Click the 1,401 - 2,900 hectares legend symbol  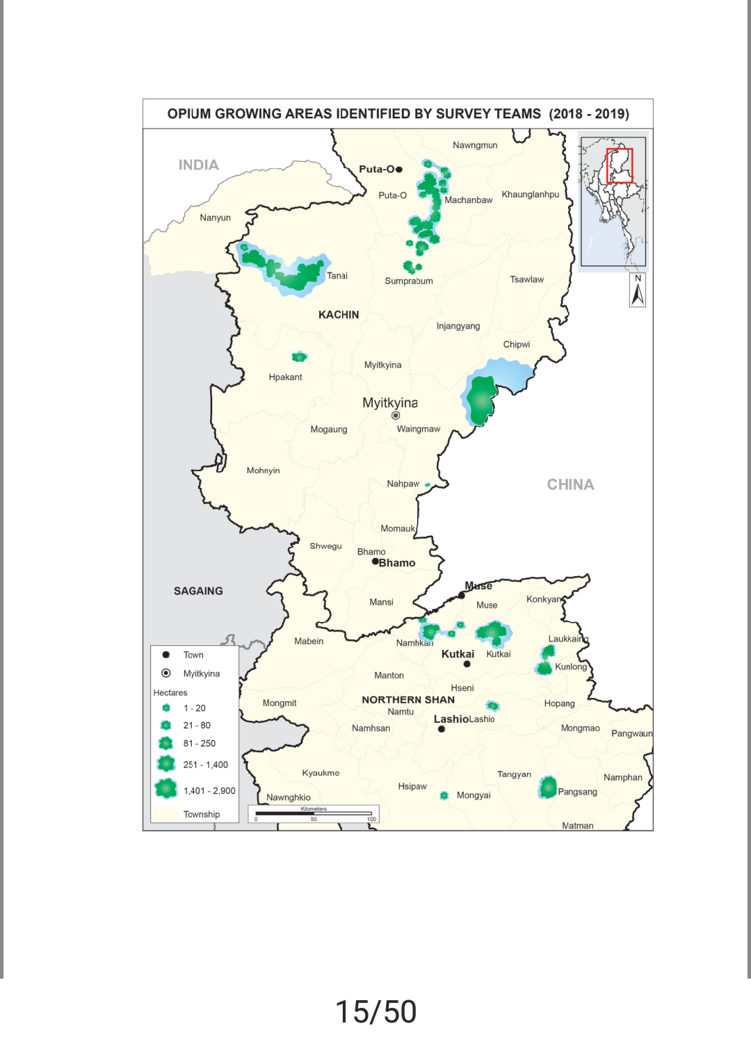click(x=166, y=790)
